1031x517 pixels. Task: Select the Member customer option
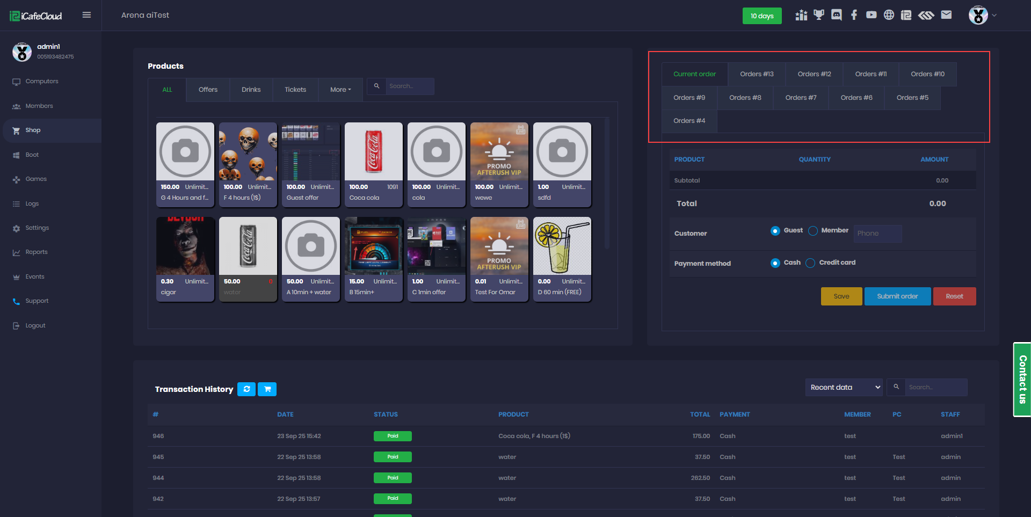tap(813, 231)
